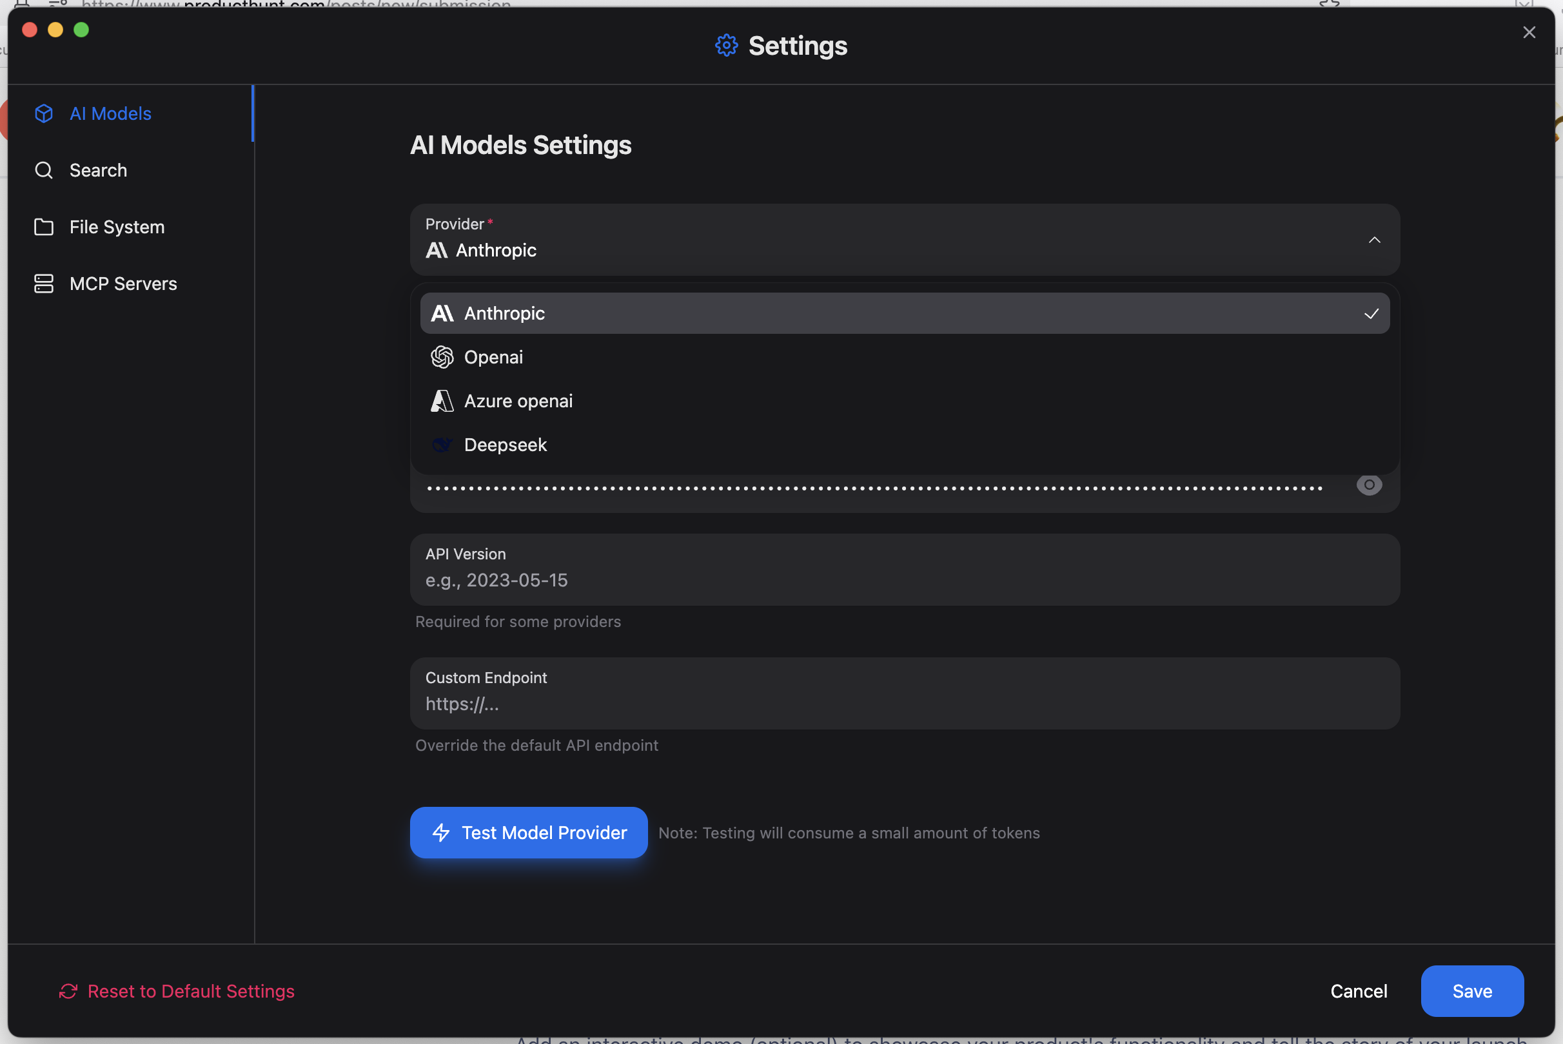Open the File System settings tab
This screenshot has width=1563, height=1044.
tap(117, 227)
